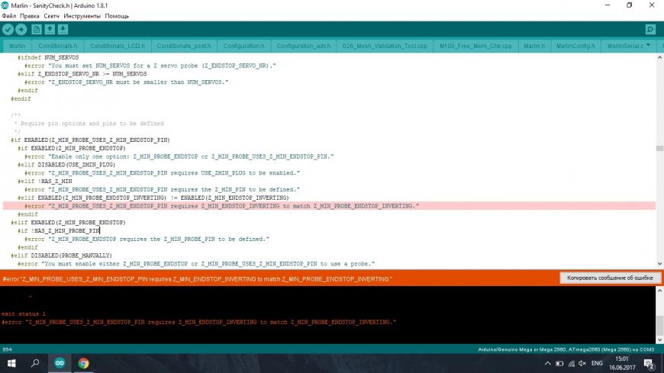
Task: Open a sketch with the Open icon
Action: click(x=50, y=30)
